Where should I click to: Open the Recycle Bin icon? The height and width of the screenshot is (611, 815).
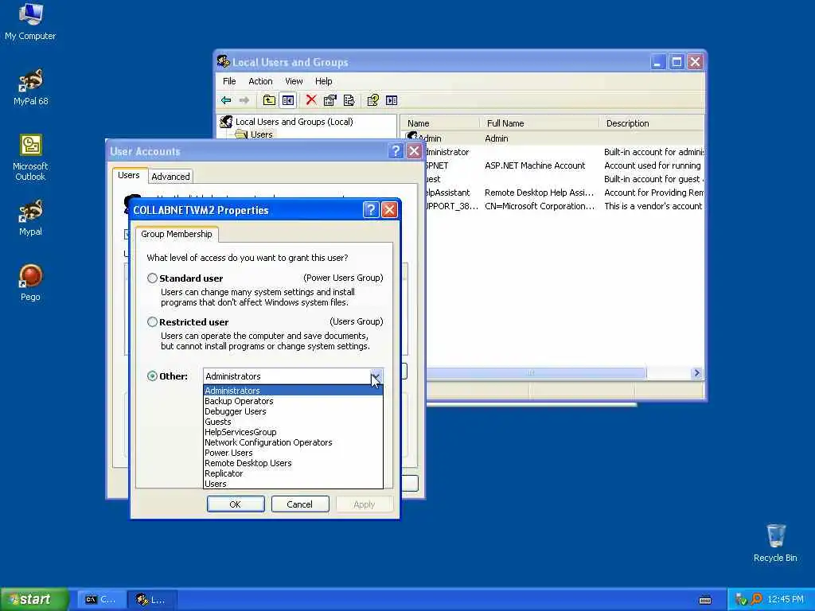(775, 543)
